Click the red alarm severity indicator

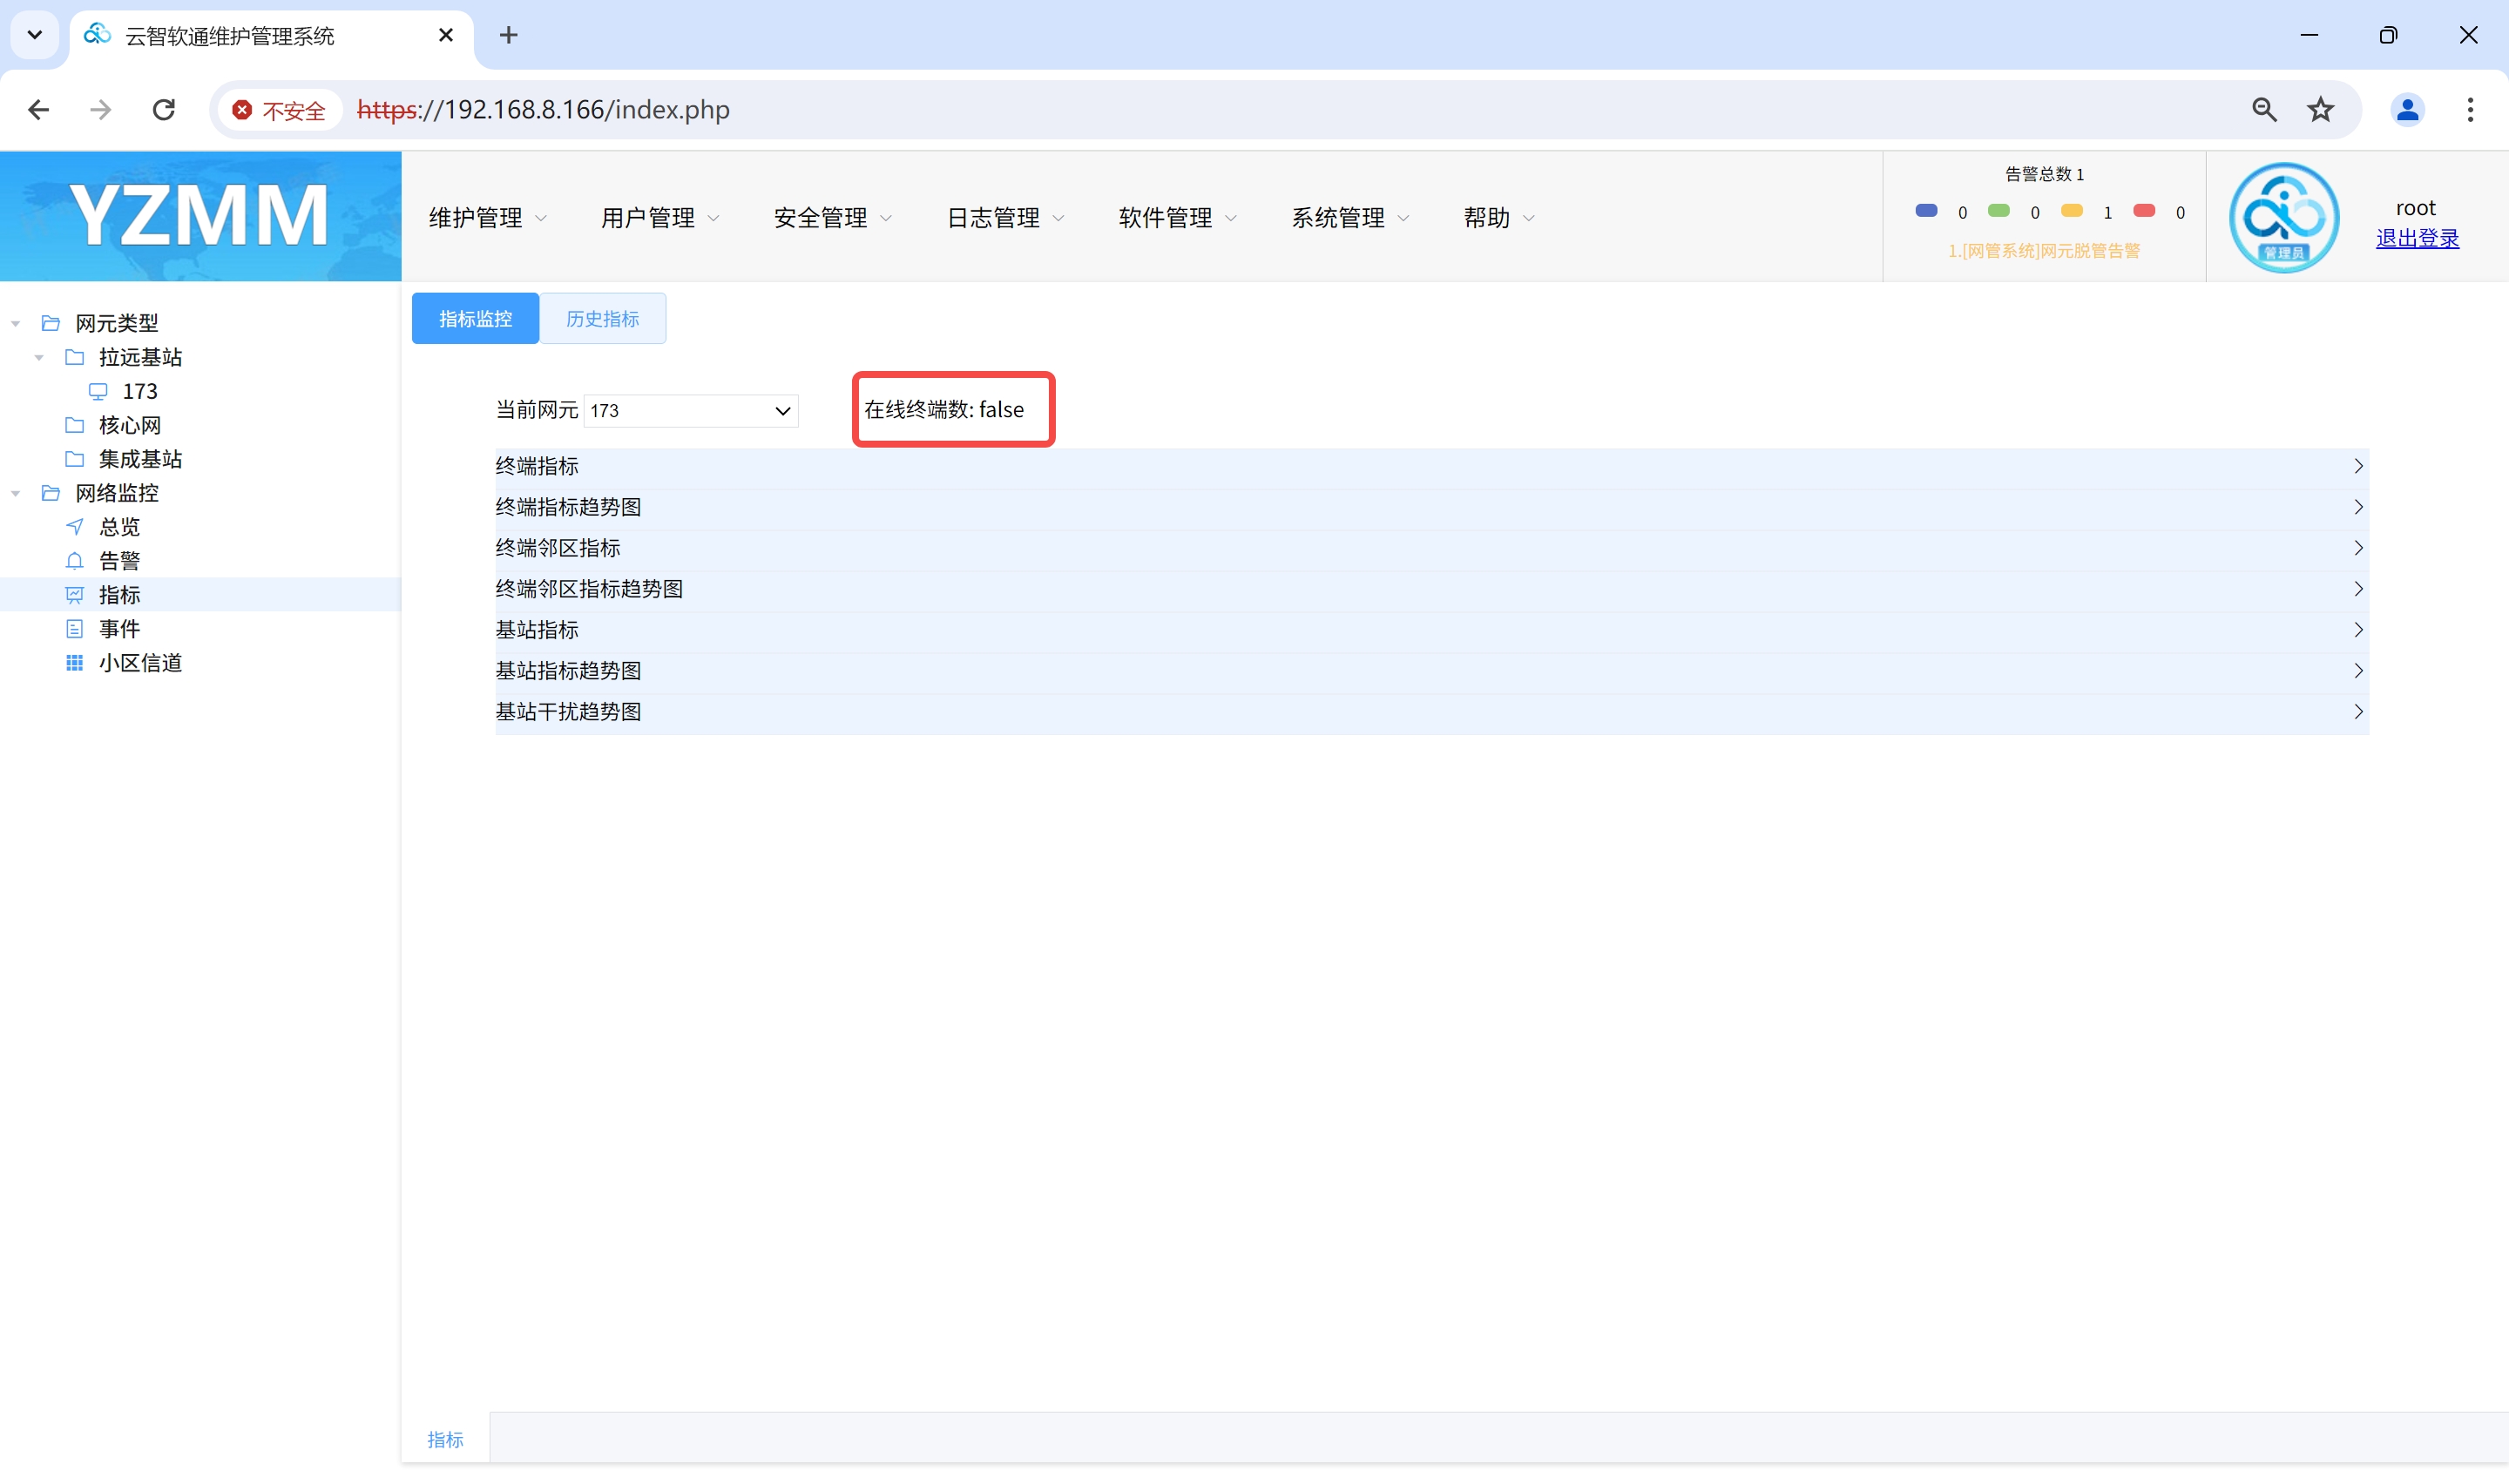click(x=2144, y=210)
